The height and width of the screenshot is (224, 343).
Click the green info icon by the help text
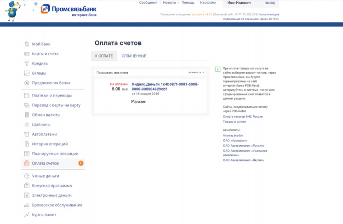point(217,69)
